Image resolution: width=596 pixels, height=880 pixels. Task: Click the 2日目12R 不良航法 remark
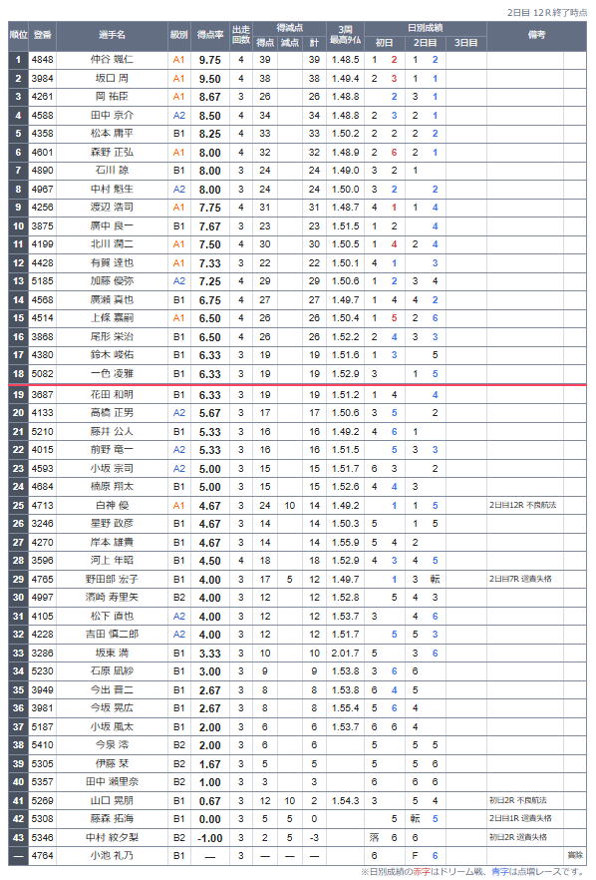point(522,505)
